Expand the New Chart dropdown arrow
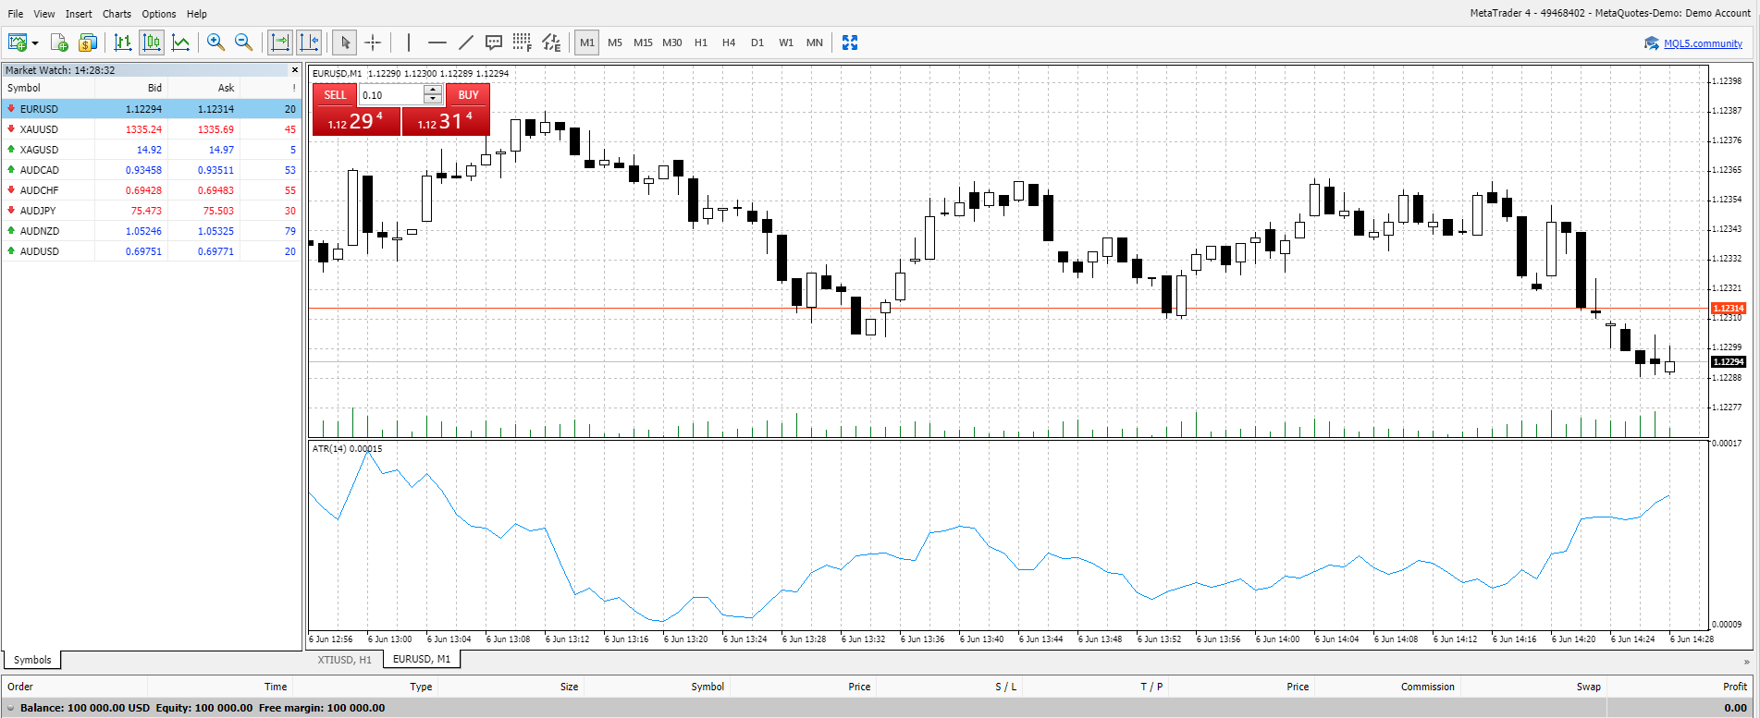Viewport: 1760px width, 718px height. [35, 43]
